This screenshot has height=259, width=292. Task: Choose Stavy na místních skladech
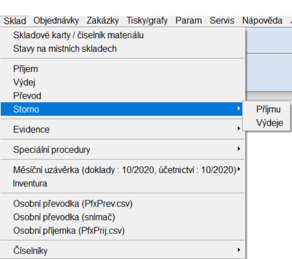pyautogui.click(x=65, y=48)
